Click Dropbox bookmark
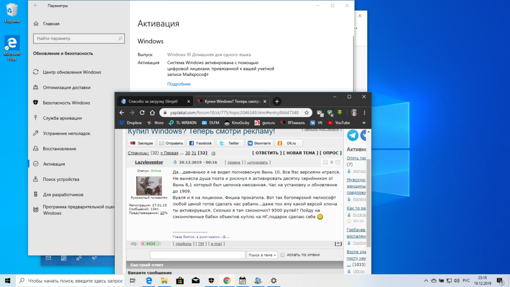Screen dimensions: 510x287 (131, 123)
